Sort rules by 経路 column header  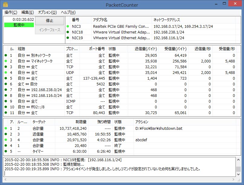tap(40, 49)
